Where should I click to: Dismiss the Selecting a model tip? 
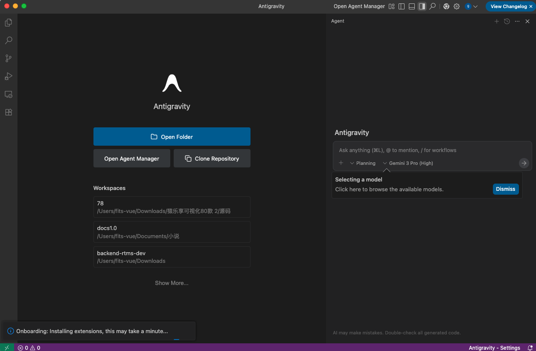pyautogui.click(x=505, y=189)
